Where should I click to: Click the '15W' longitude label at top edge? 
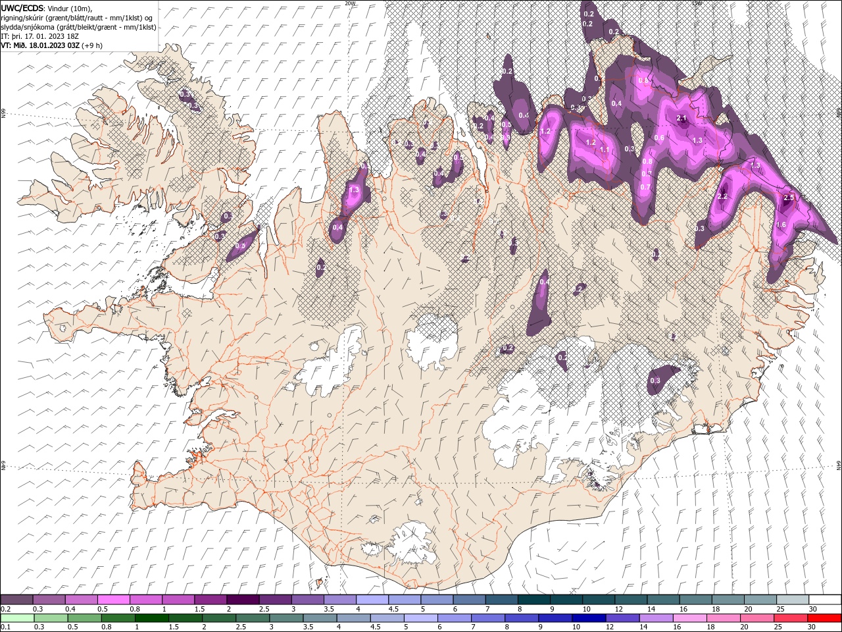pyautogui.click(x=696, y=3)
